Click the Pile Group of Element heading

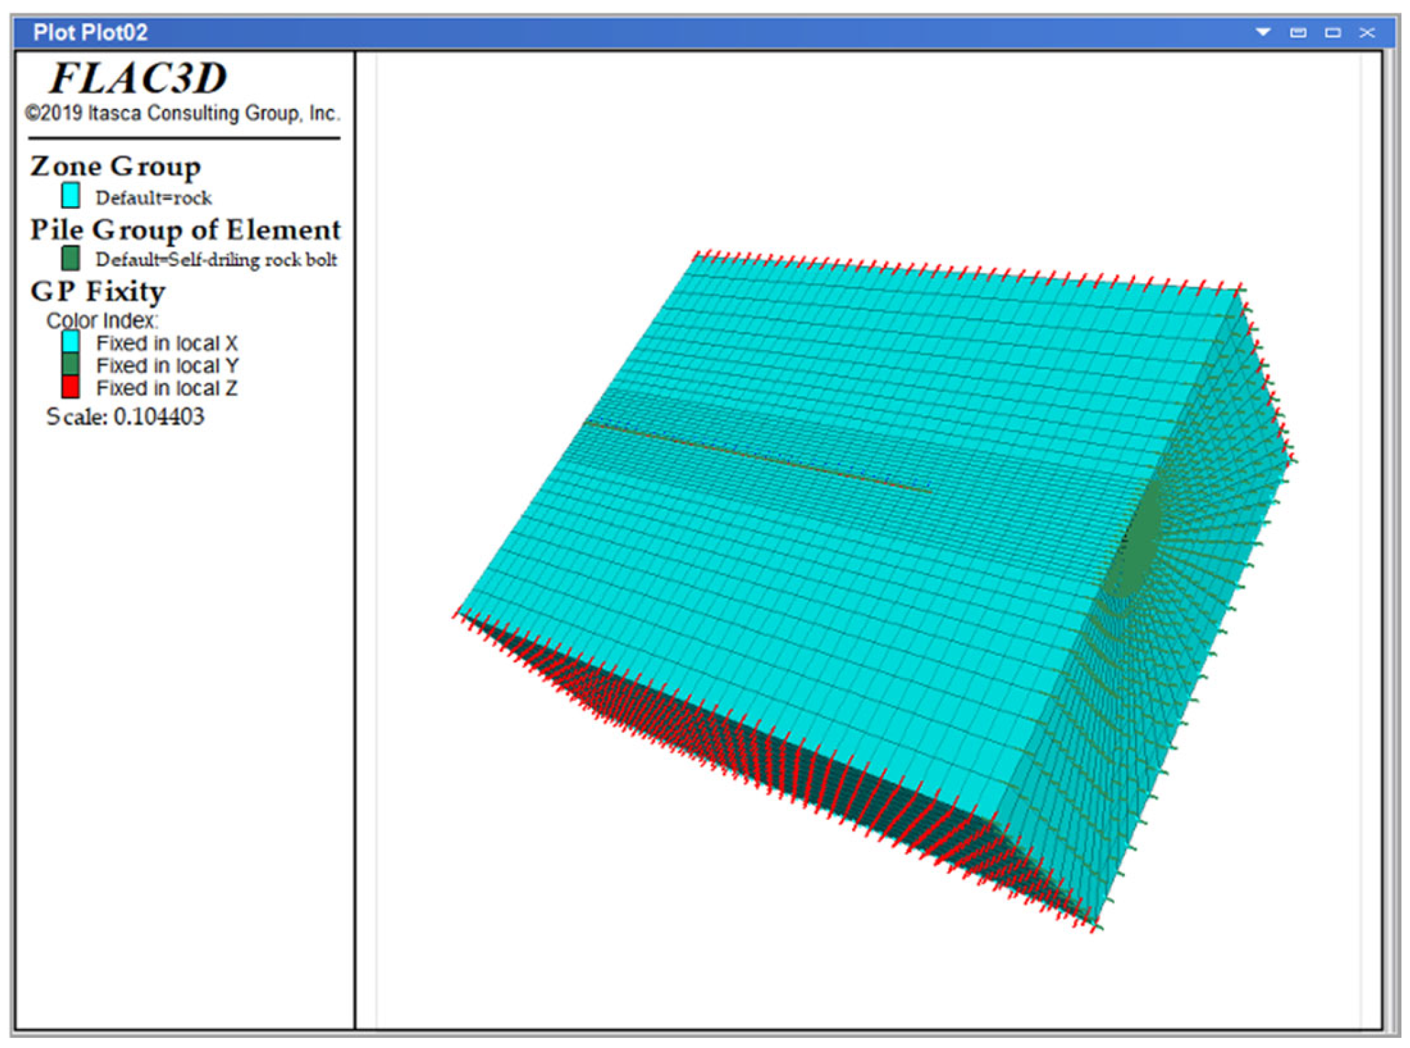pos(185,229)
